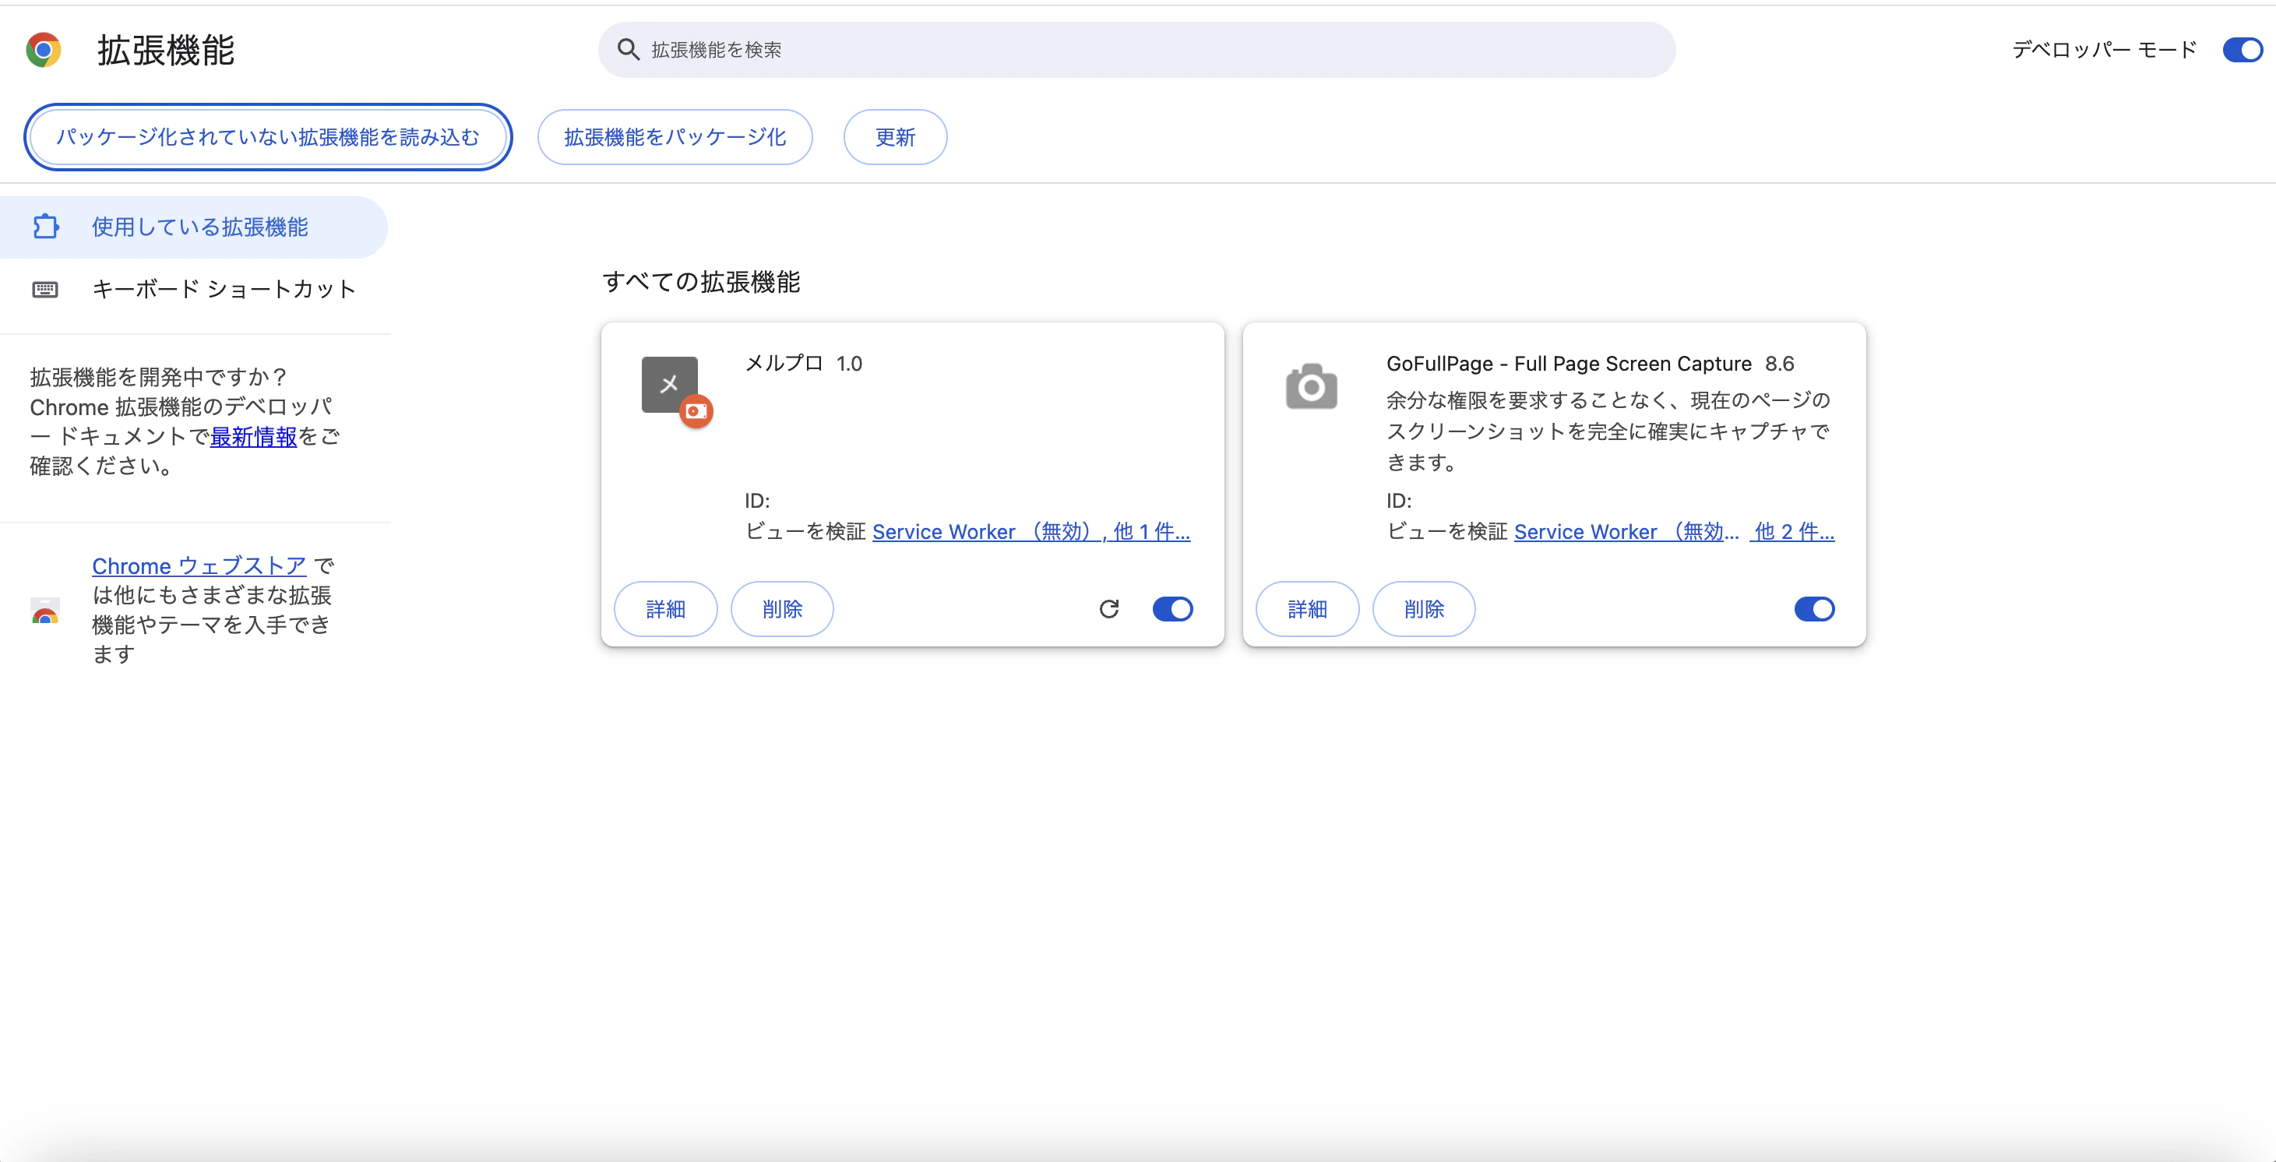Reload メルプロ using the refresh icon
The height and width of the screenshot is (1162, 2276).
point(1110,609)
